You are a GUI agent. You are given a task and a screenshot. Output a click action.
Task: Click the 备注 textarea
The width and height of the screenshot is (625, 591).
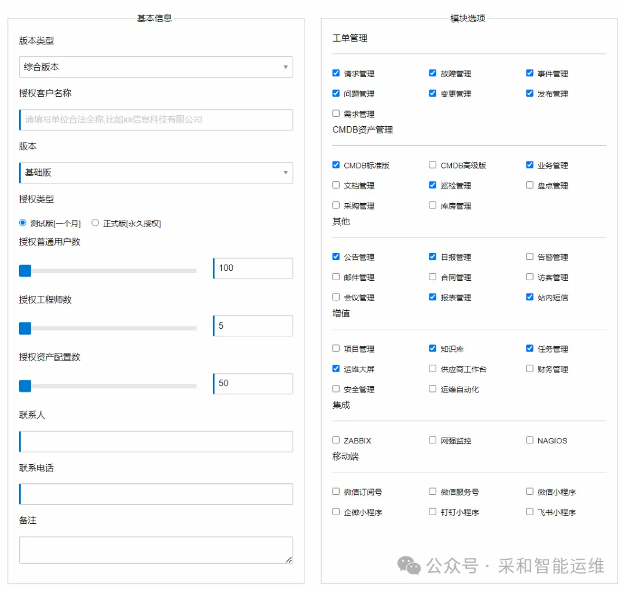[x=156, y=550]
